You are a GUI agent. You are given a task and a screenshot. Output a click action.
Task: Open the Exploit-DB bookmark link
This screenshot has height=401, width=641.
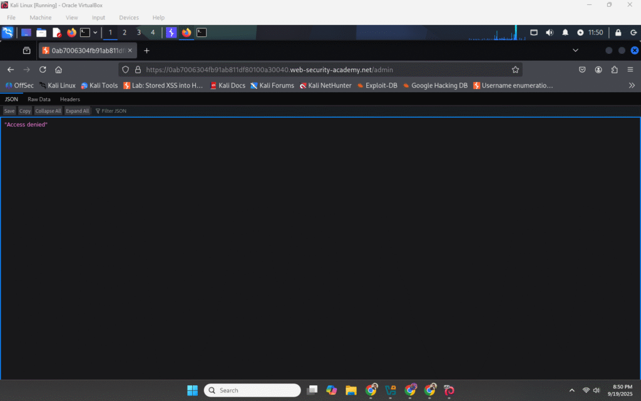point(377,85)
